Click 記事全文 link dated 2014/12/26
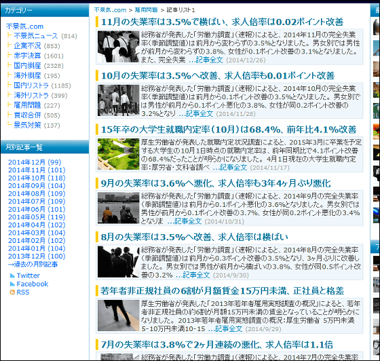Image resolution: width=380 pixels, height=361 pixels. pyautogui.click(x=206, y=60)
